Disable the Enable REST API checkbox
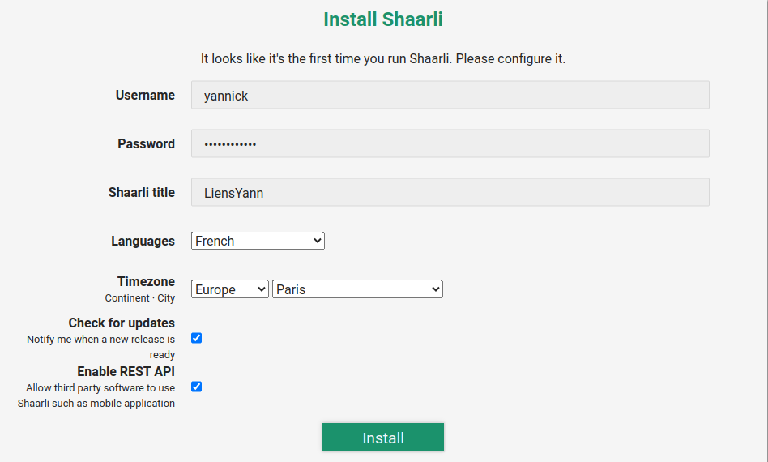This screenshot has height=462, width=768. (x=196, y=387)
